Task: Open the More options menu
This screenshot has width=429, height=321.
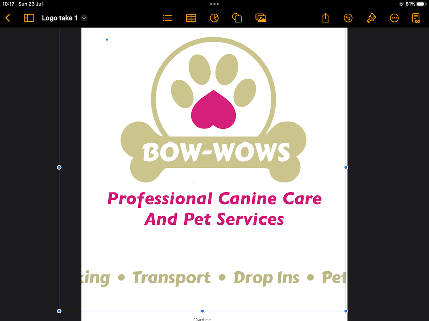Action: point(394,18)
